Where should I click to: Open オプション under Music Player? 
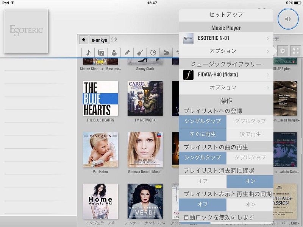click(x=226, y=51)
